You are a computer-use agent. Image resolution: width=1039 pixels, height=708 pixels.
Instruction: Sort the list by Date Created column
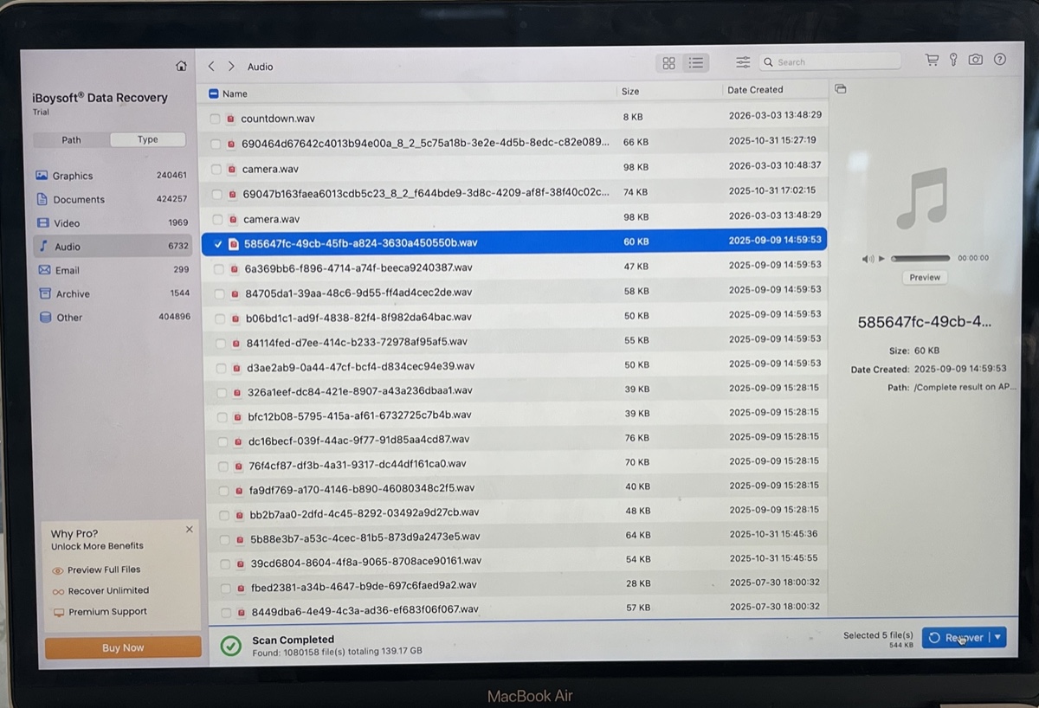click(755, 90)
